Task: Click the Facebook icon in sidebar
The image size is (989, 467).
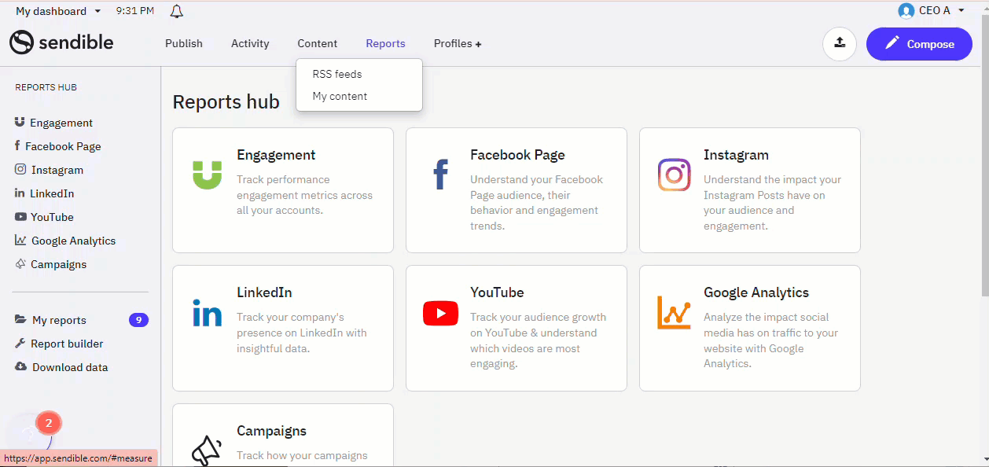Action: [x=17, y=146]
